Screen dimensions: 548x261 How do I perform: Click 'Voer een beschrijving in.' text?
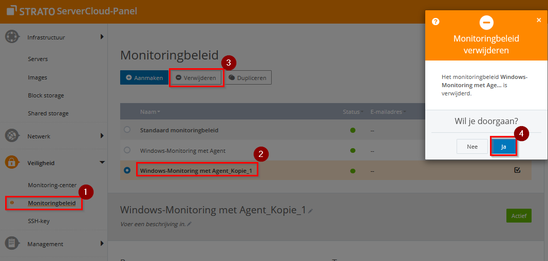pyautogui.click(x=153, y=224)
